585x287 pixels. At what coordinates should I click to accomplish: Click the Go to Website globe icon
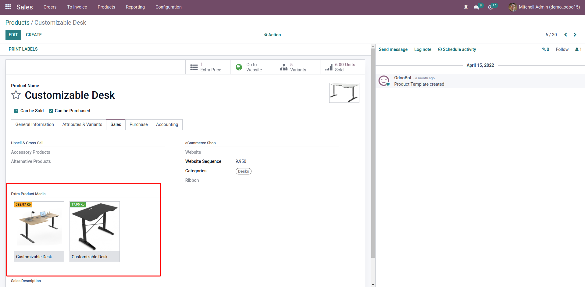239,67
